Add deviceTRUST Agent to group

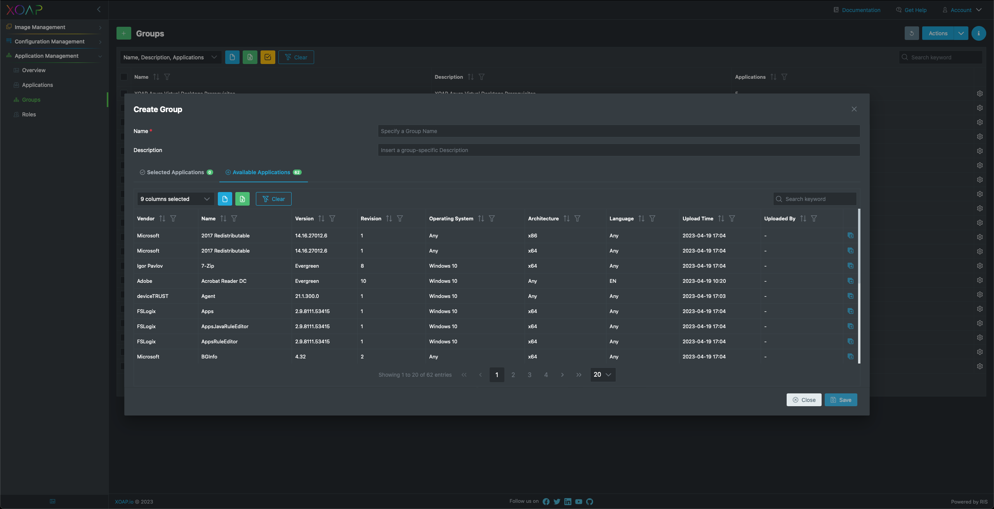coord(850,296)
